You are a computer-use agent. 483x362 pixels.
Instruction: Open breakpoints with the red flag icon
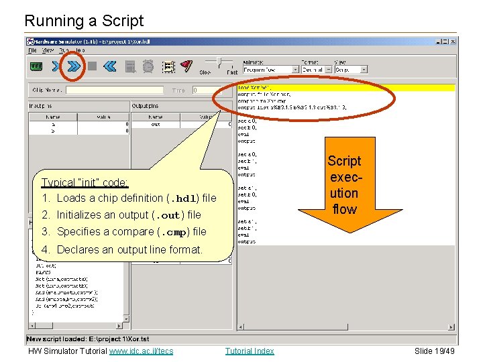click(x=186, y=66)
